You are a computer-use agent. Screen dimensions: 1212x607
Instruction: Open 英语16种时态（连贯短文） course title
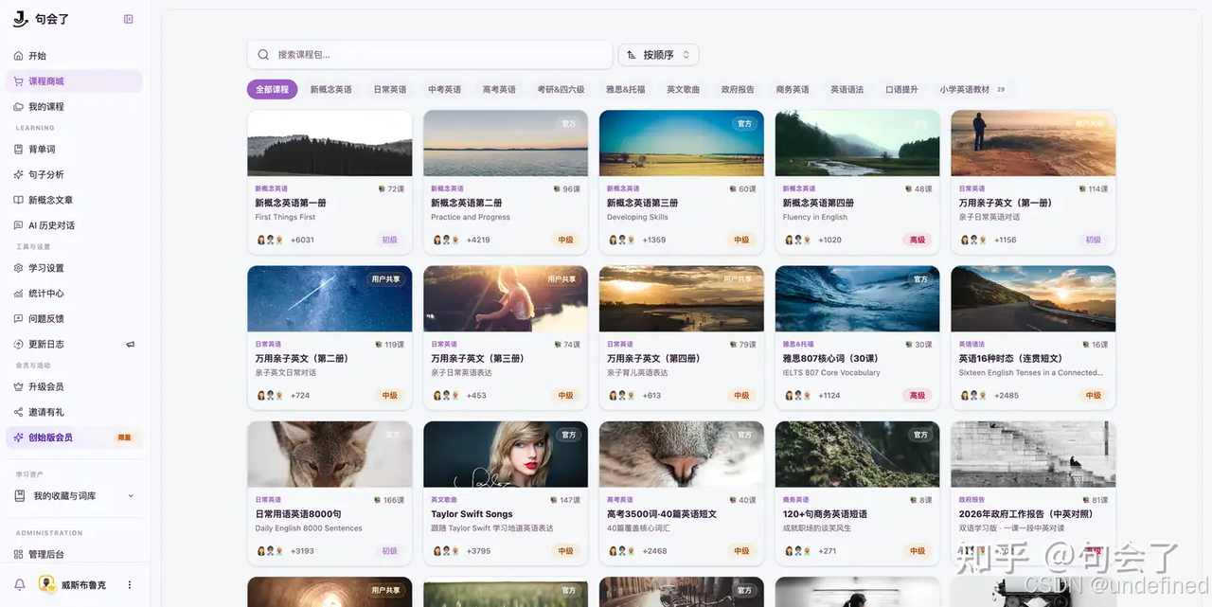(1010, 358)
